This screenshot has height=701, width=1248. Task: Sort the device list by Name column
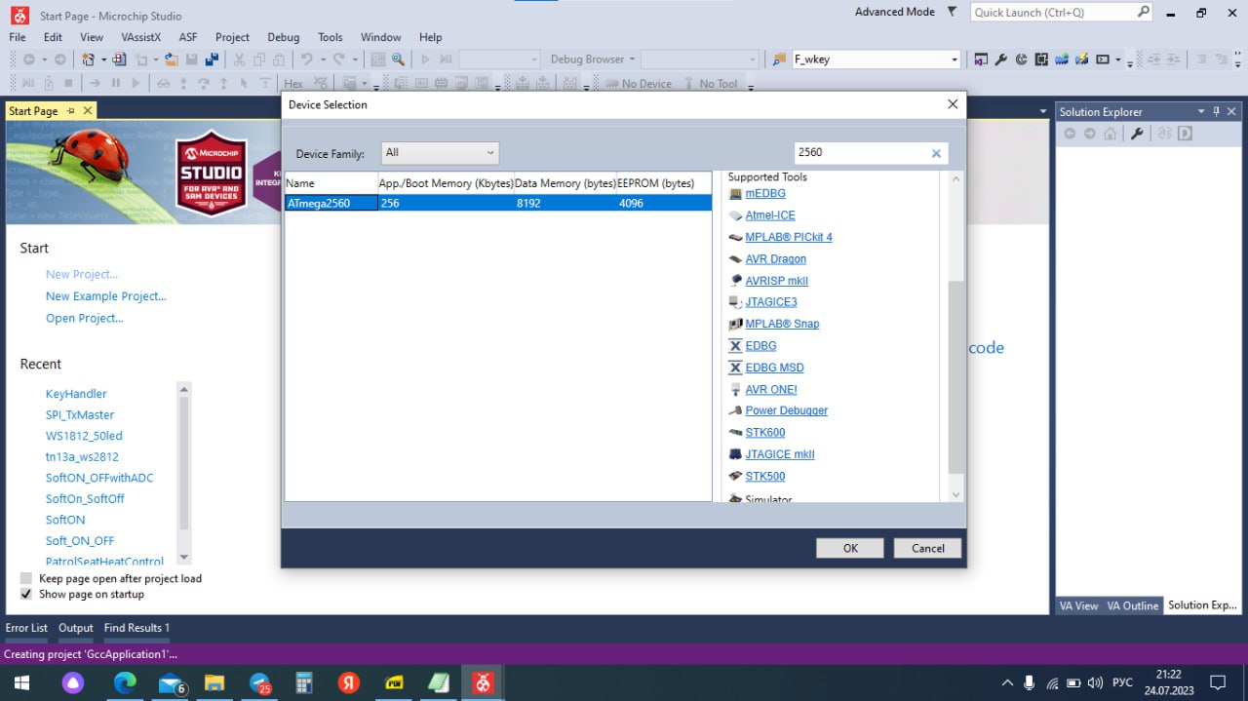pyautogui.click(x=331, y=183)
